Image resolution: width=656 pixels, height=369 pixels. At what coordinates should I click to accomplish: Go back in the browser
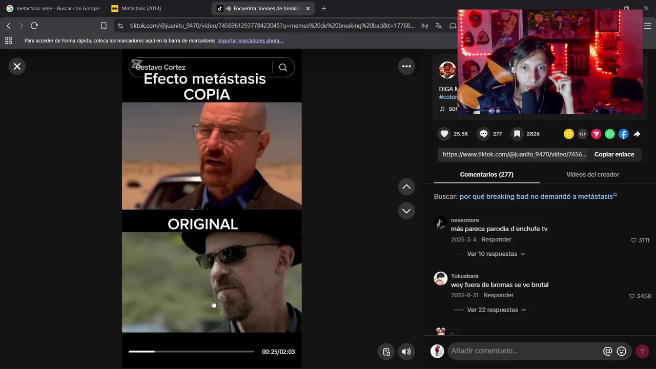9,26
